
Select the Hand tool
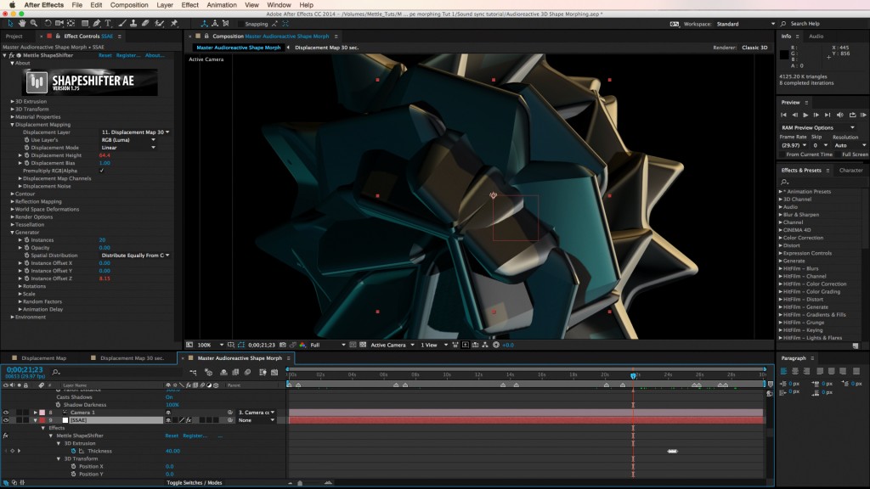click(22, 23)
